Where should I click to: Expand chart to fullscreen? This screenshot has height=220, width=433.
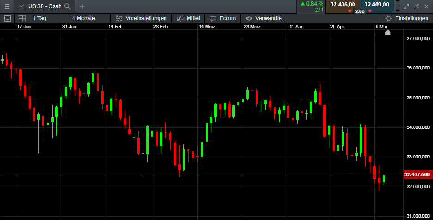click(406, 6)
